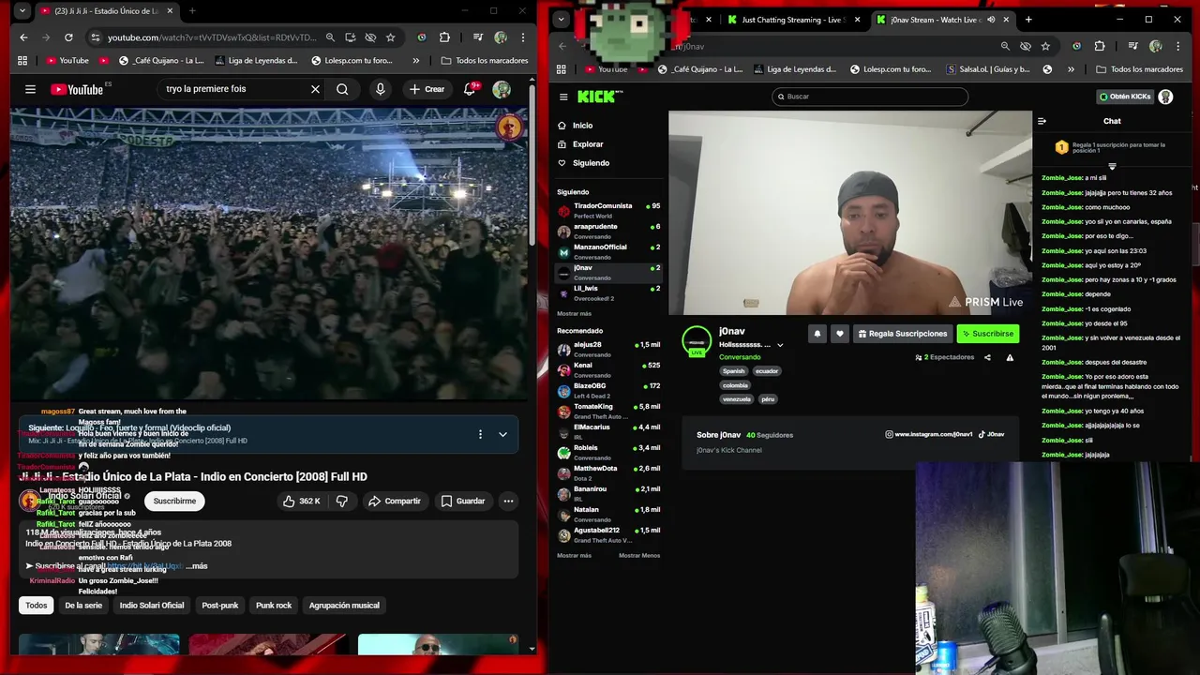Select the Post-punk filter chip
The image size is (1200, 675).
click(220, 605)
